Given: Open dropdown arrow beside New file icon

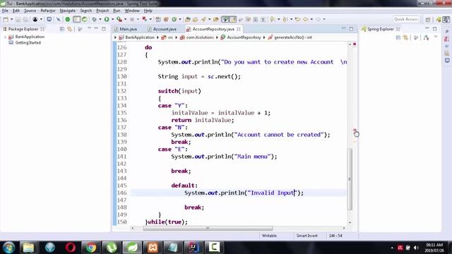Looking at the screenshot, I should (x=12, y=19).
